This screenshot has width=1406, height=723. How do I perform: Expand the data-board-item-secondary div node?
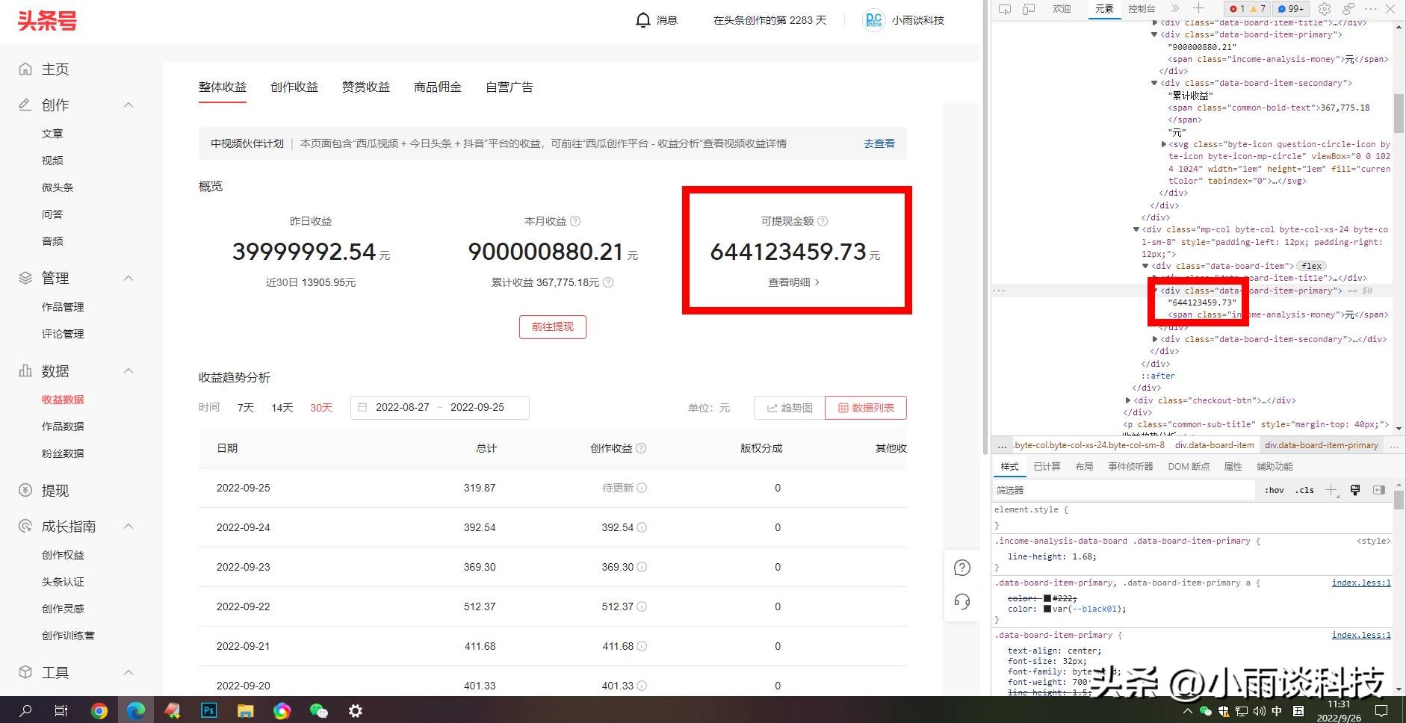(x=1154, y=339)
